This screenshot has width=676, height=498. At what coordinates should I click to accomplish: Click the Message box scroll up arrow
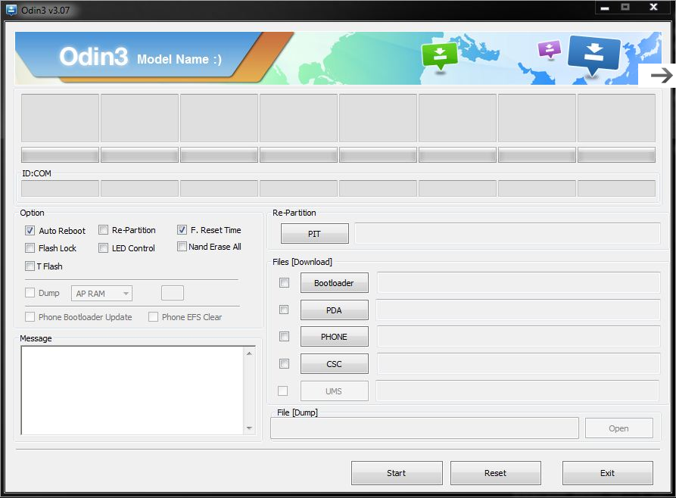[x=249, y=353]
